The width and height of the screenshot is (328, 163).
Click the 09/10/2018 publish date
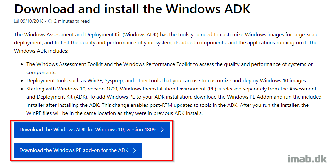pyautogui.click(x=32, y=21)
